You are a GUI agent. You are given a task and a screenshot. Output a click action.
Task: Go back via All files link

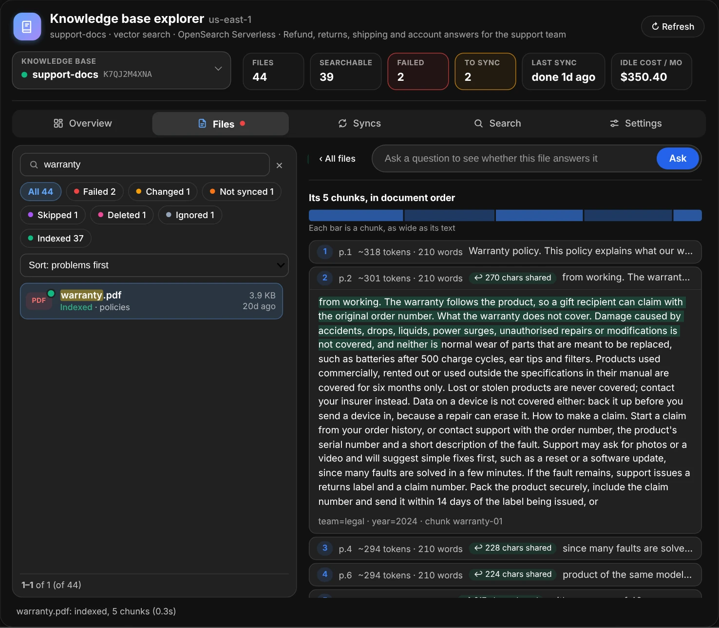(x=337, y=159)
